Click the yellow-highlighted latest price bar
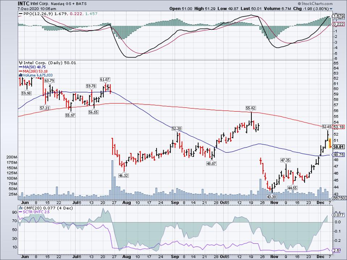The image size is (347, 260). click(330, 143)
